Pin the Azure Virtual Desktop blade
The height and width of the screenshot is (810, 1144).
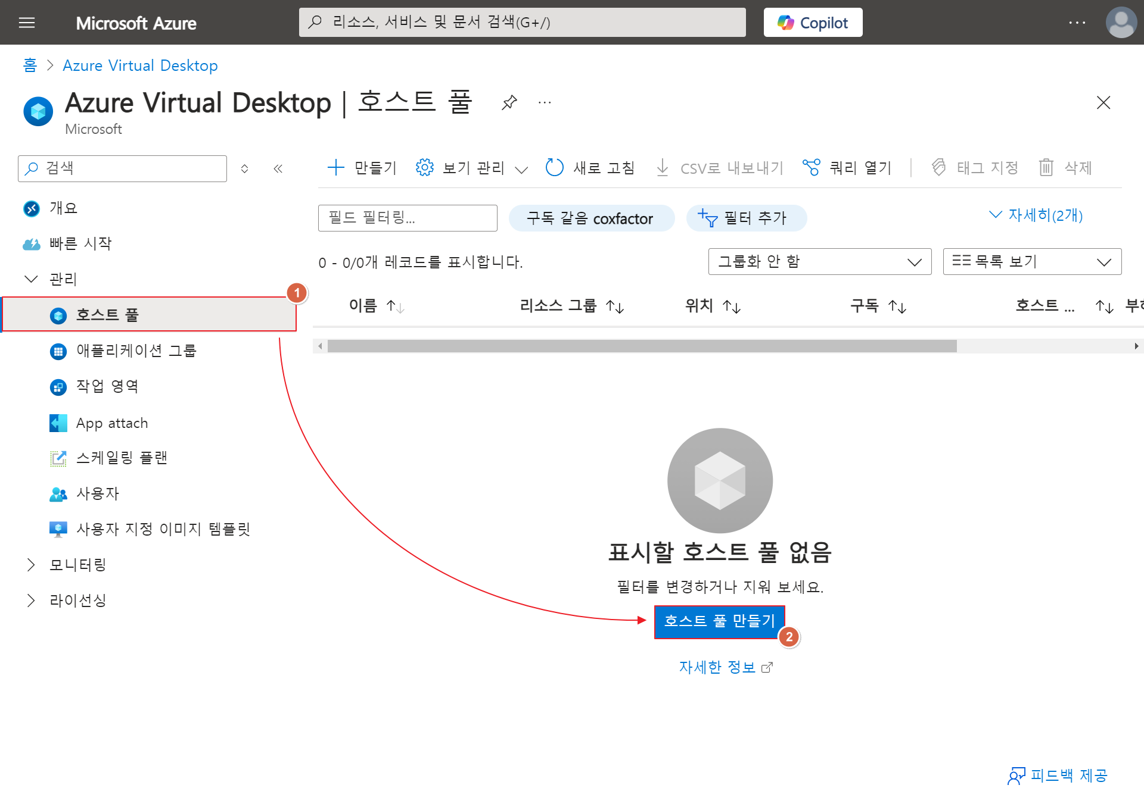click(509, 102)
